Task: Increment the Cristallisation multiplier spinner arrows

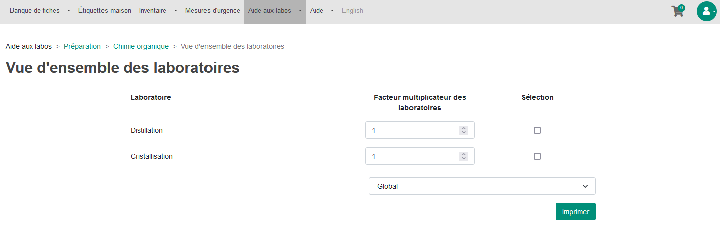Action: pyautogui.click(x=464, y=154)
